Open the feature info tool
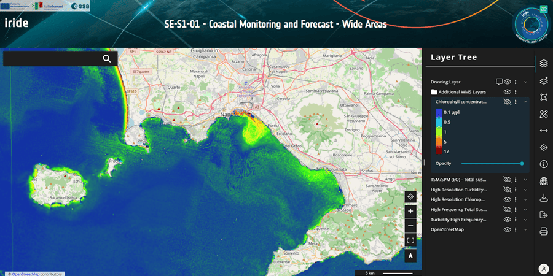The height and width of the screenshot is (276, 553). (544, 164)
